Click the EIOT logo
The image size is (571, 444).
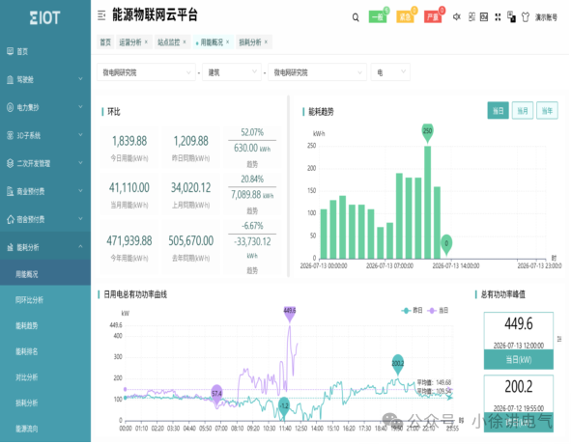(x=44, y=17)
